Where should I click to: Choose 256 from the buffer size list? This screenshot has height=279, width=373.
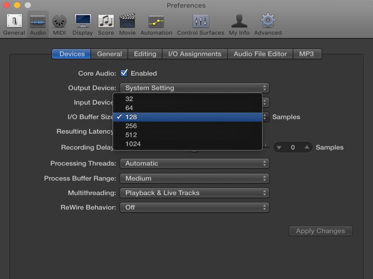131,126
